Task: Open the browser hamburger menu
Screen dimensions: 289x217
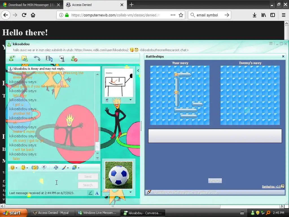Action: click(x=284, y=15)
